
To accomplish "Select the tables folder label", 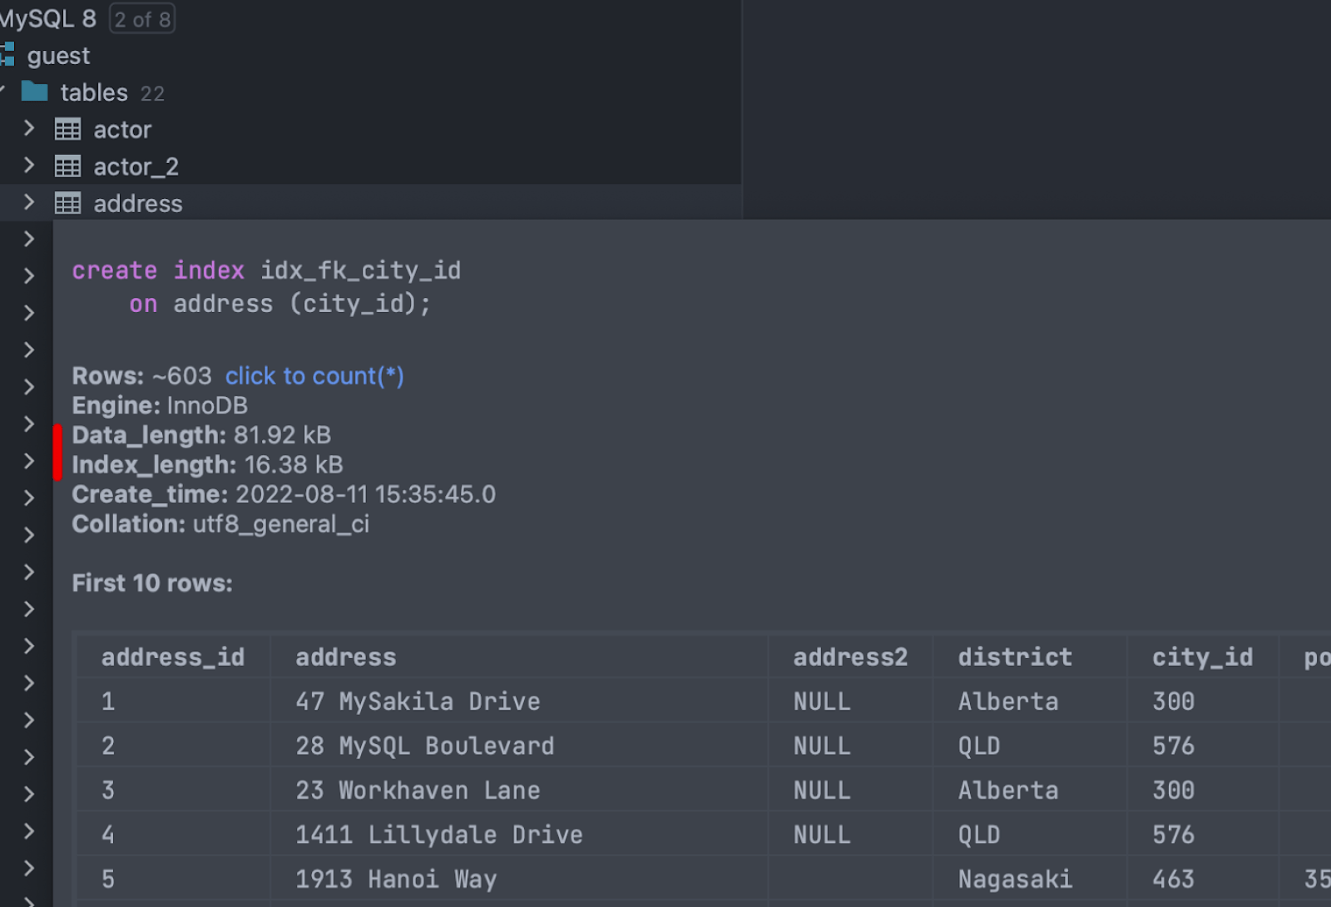I will 94,92.
